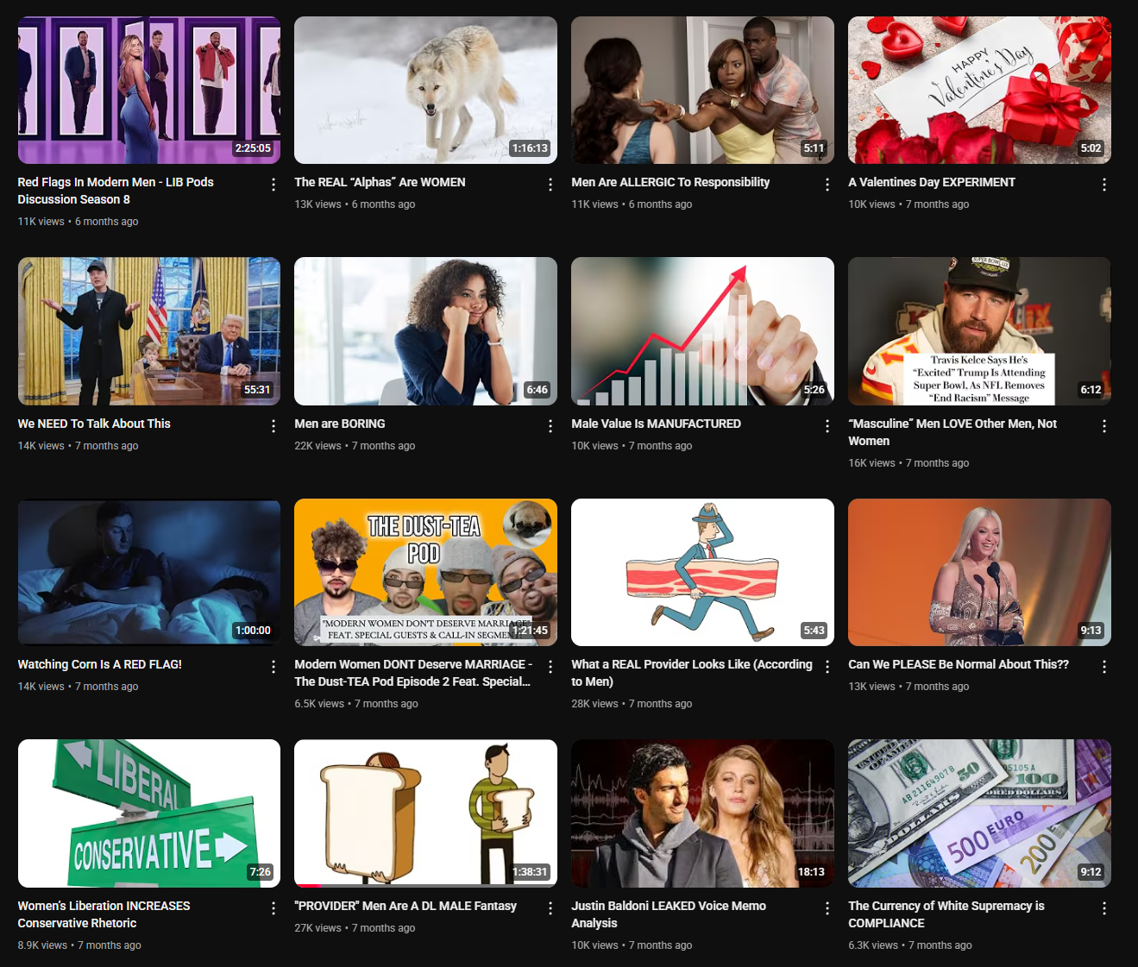Open The REAL Alphas Are WOMEN title
The width and height of the screenshot is (1138, 967).
click(x=380, y=182)
